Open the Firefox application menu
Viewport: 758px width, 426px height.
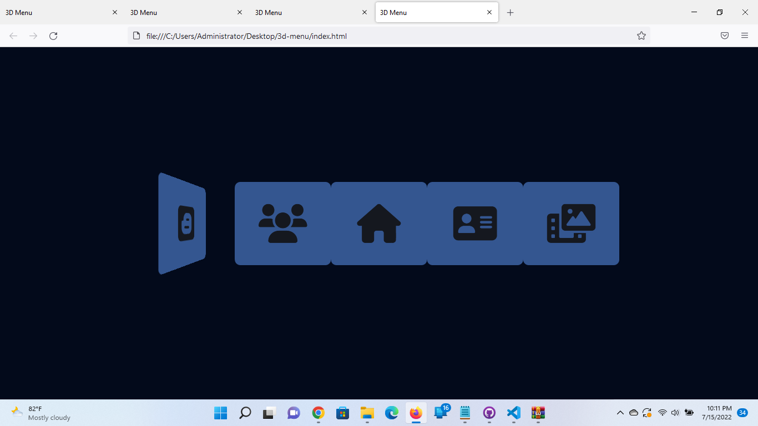(x=745, y=35)
